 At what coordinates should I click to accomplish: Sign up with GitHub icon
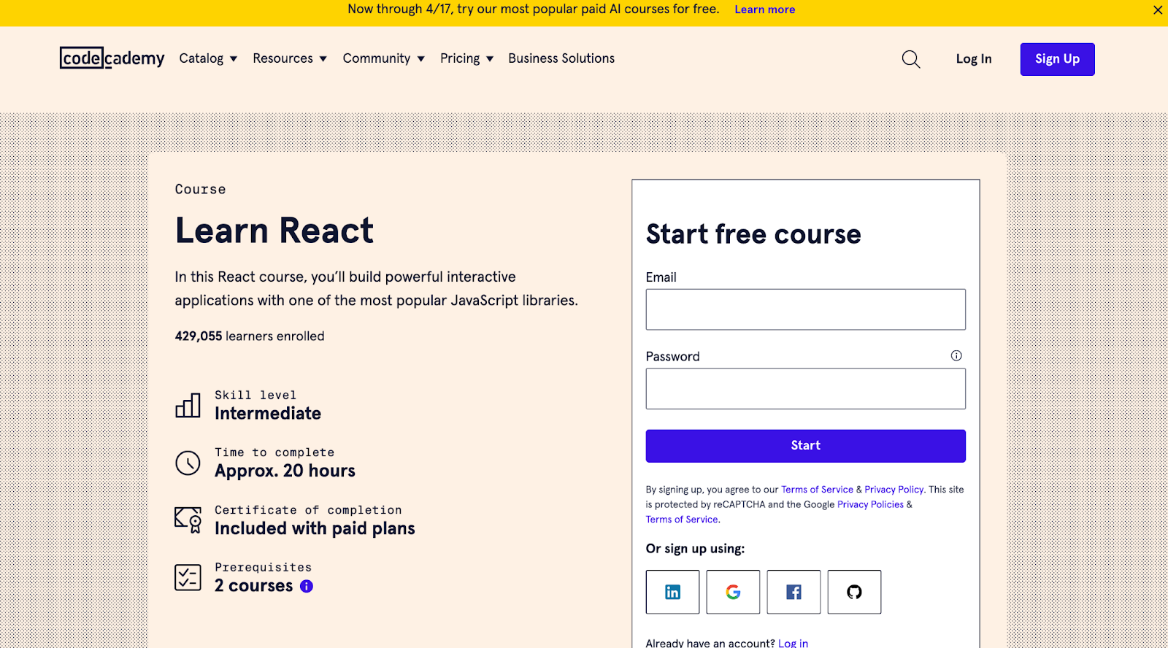tap(854, 592)
